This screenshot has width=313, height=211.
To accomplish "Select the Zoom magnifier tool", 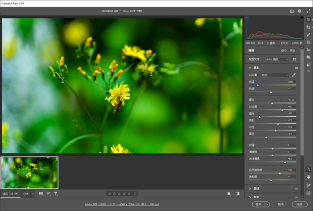I will 309,169.
